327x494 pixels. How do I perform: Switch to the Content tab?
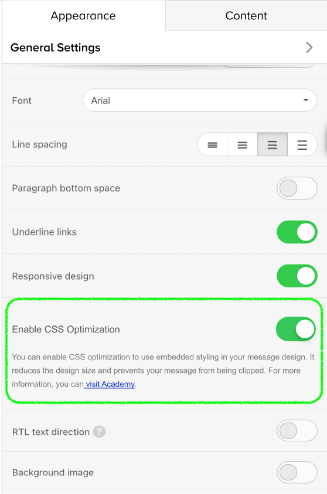click(246, 15)
